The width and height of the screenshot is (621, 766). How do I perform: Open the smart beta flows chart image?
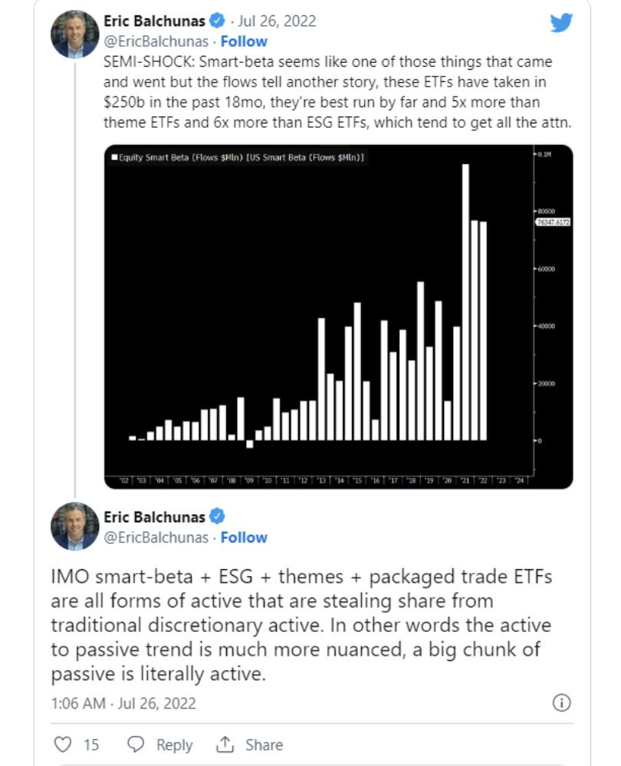click(x=338, y=316)
